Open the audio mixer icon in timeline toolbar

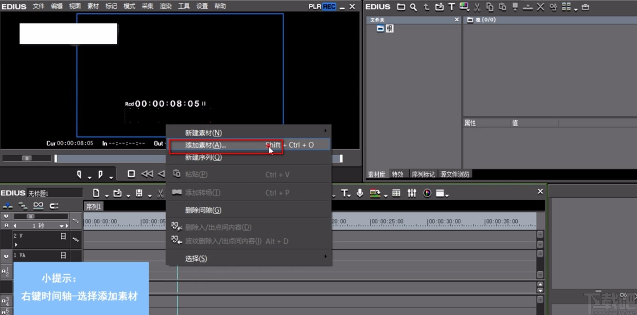tap(412, 193)
